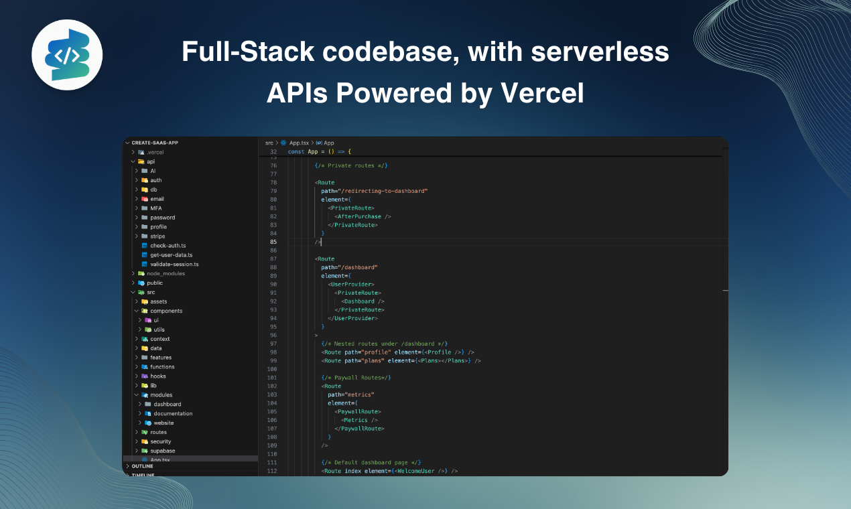
Task: Click the TypeScript icon beside check-auth.ts
Action: point(144,246)
